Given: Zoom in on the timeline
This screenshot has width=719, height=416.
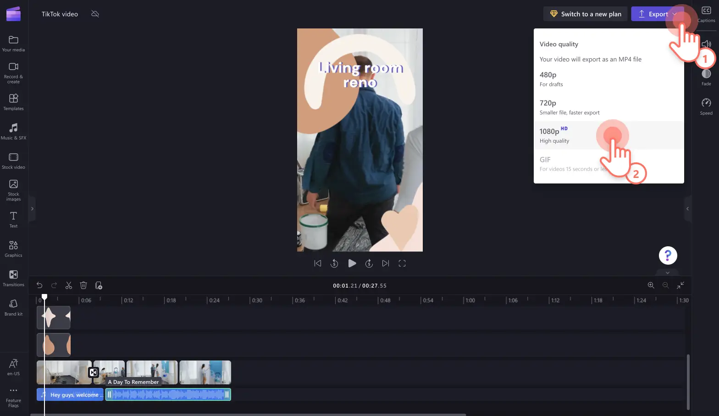Looking at the screenshot, I should coord(651,285).
